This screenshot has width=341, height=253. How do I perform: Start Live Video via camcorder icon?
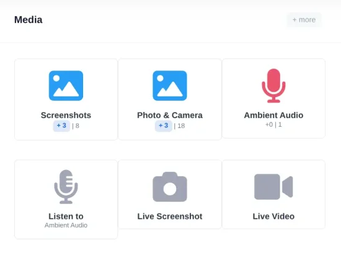[x=273, y=187]
